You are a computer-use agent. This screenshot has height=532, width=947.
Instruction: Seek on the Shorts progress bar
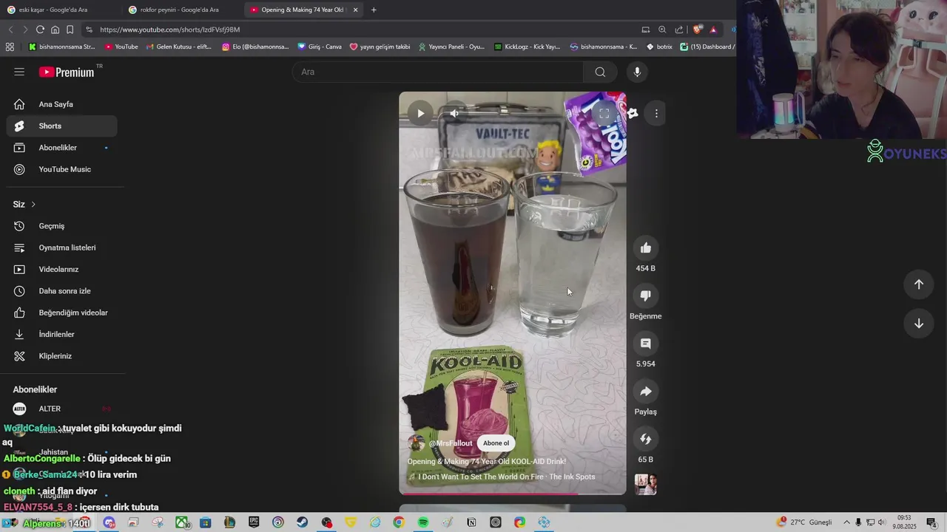[x=512, y=494]
